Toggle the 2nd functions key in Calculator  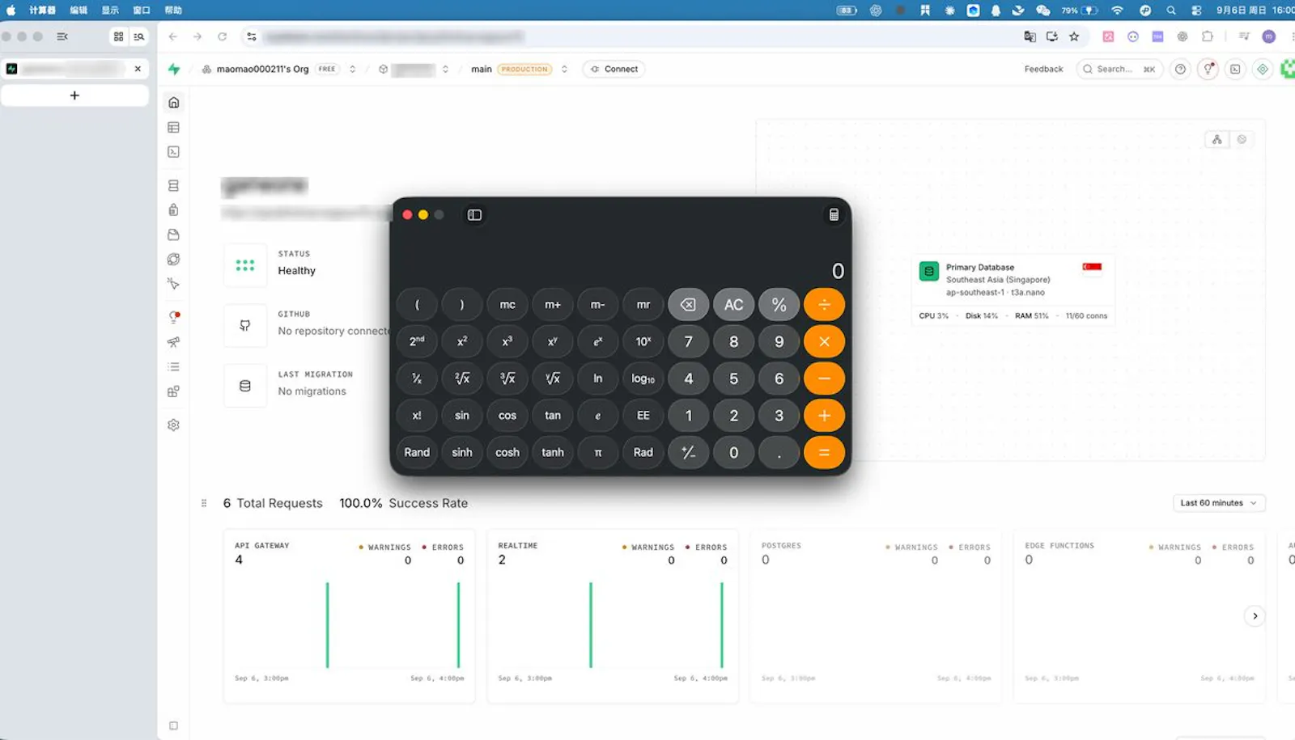417,341
